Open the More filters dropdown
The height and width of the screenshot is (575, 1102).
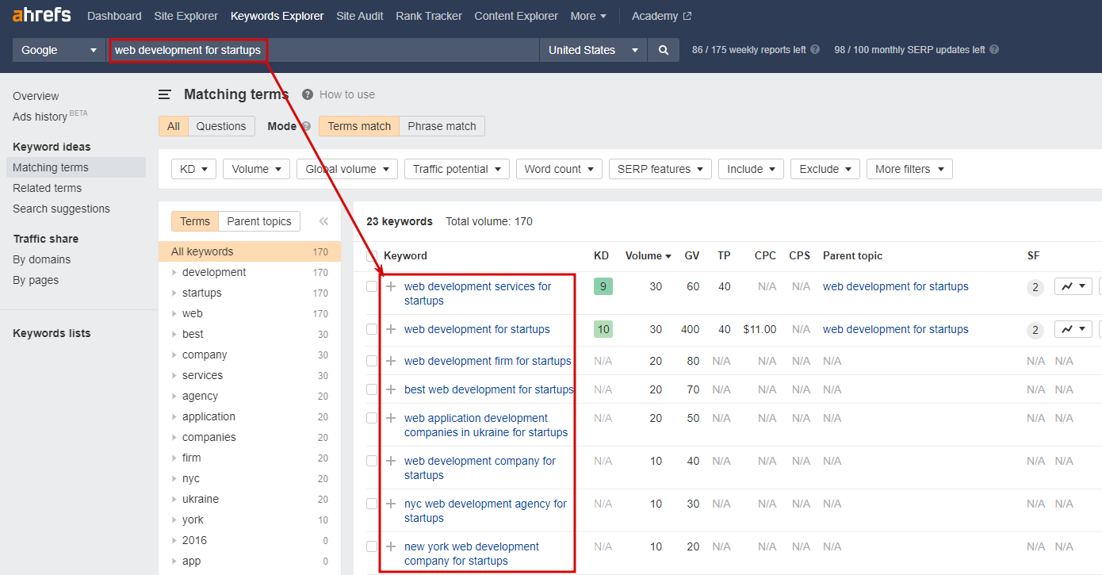[909, 169]
